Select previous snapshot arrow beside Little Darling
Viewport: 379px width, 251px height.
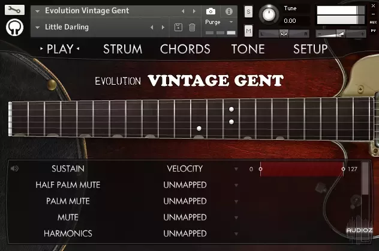click(152, 28)
